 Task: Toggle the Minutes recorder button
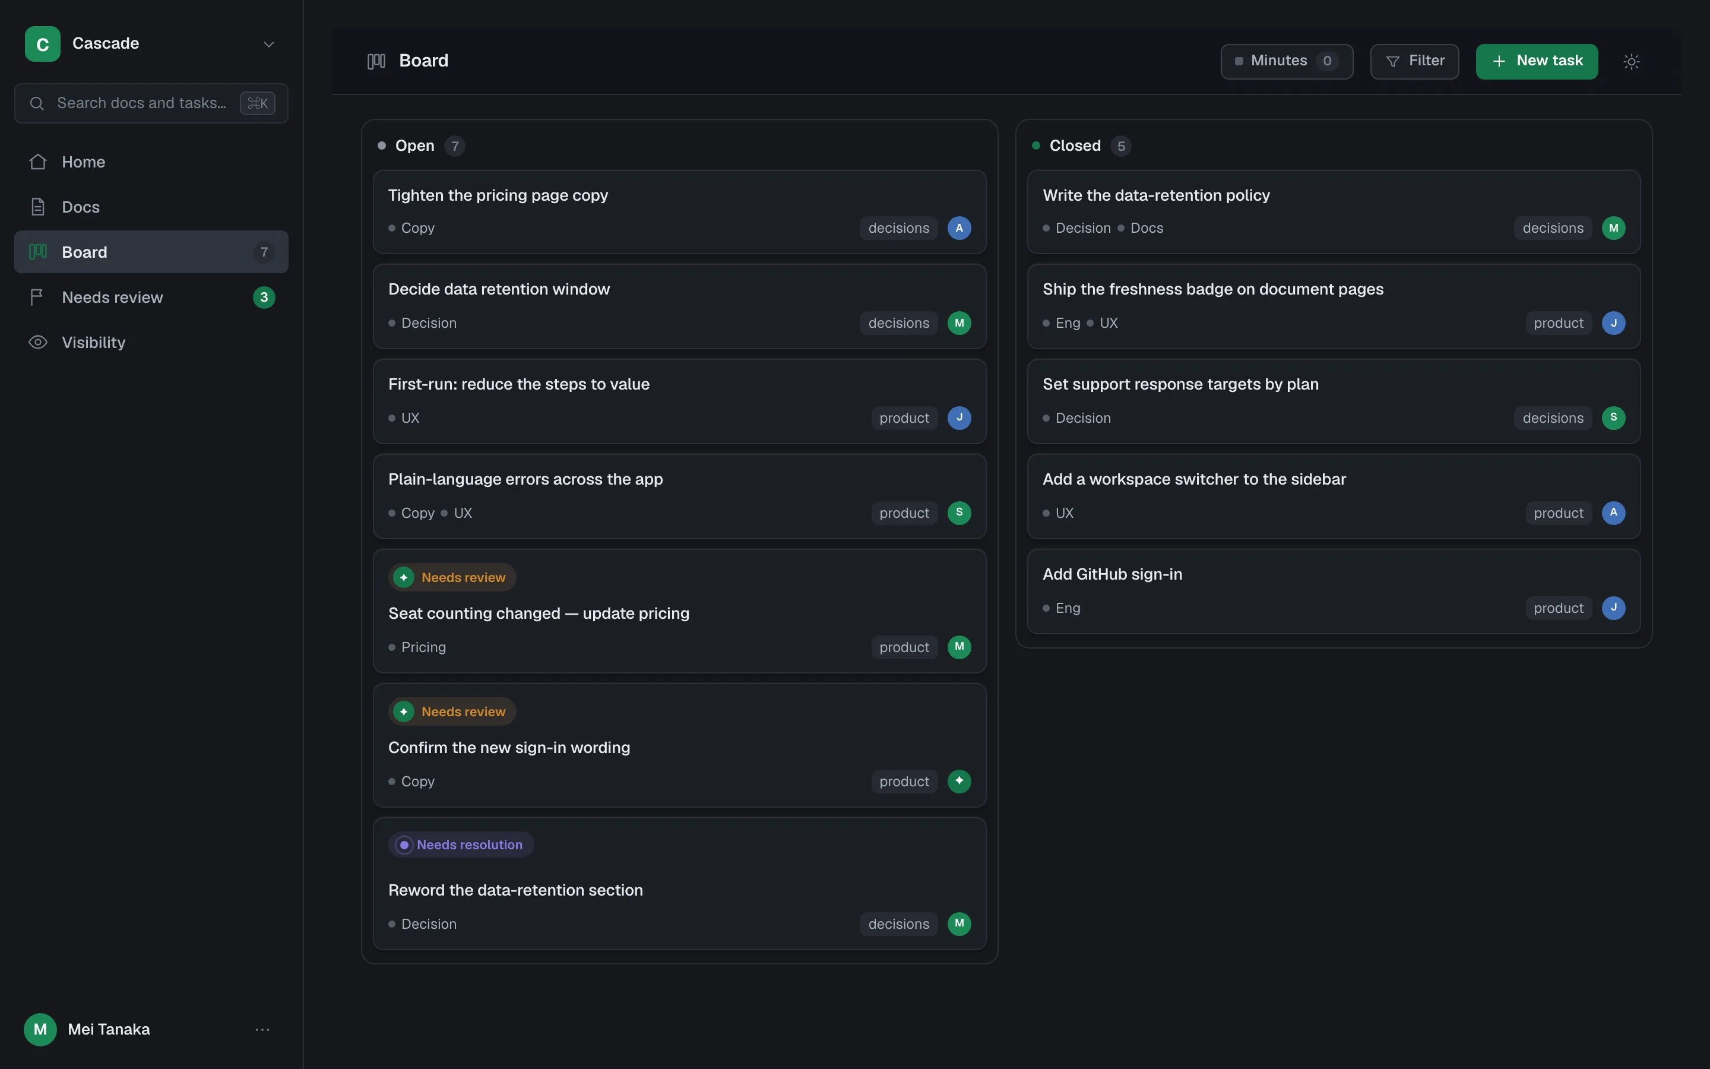coord(1287,62)
